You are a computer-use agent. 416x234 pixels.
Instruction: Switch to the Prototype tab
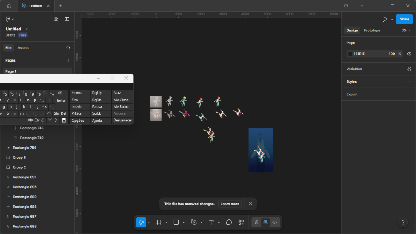372,30
